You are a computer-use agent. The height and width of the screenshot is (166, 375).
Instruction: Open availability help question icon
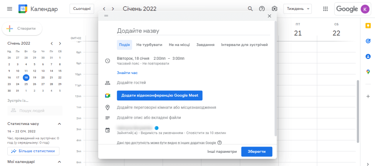point(220,143)
